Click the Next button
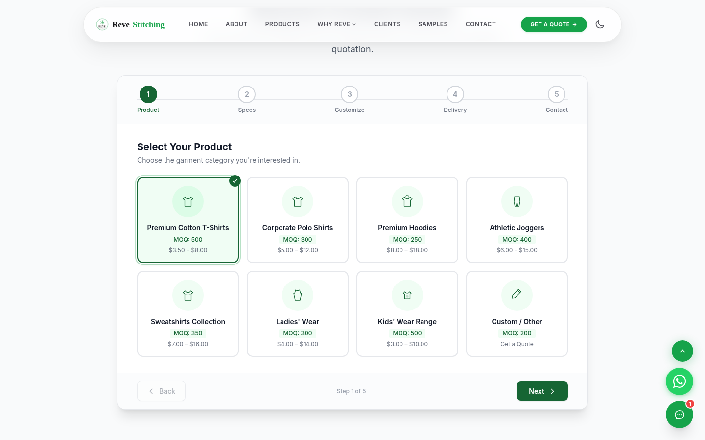 (542, 391)
